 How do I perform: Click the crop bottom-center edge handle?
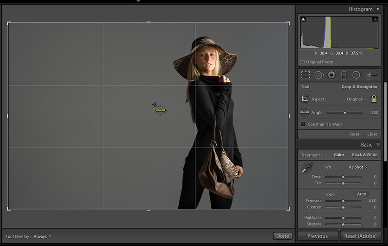[148, 210]
